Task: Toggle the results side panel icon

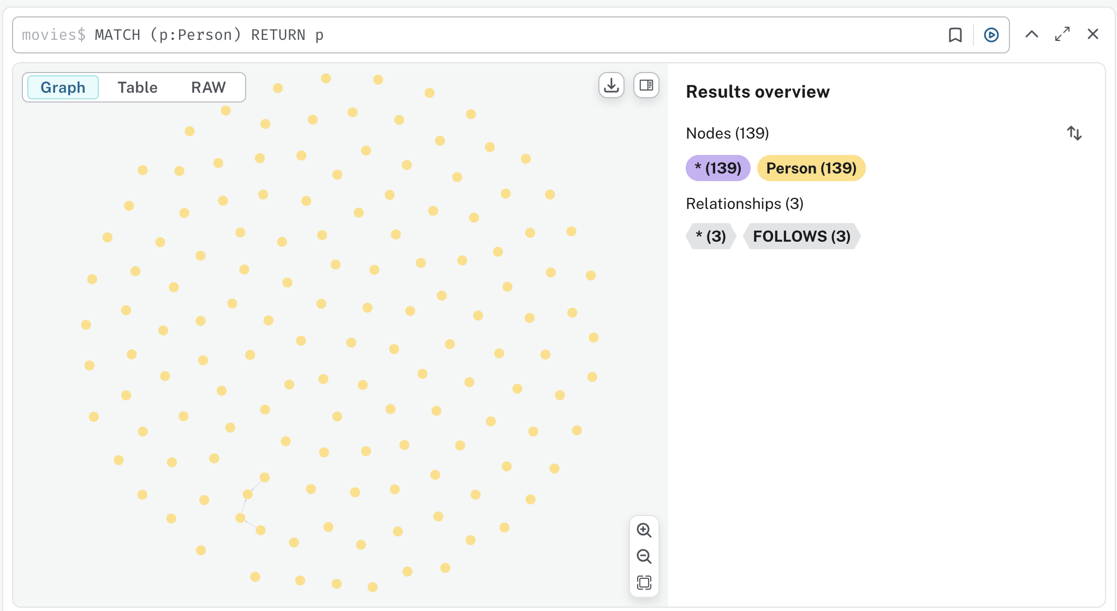Action: point(646,85)
